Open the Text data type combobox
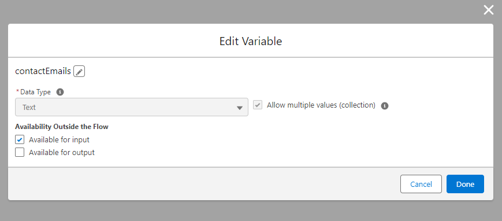Viewport: 502px width, 221px height. click(x=132, y=107)
